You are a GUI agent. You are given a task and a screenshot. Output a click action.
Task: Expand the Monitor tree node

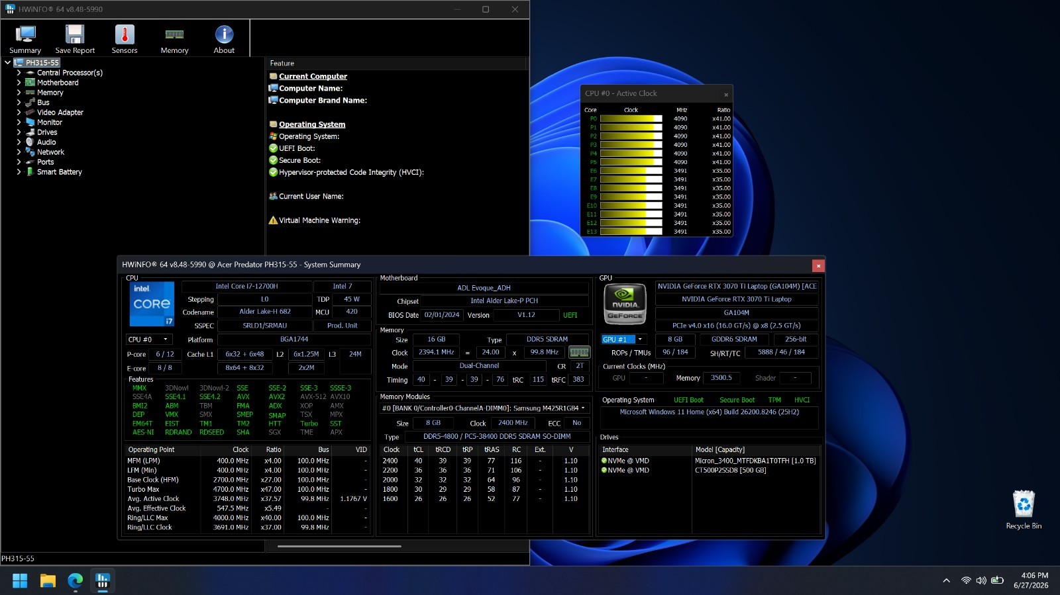(x=19, y=122)
